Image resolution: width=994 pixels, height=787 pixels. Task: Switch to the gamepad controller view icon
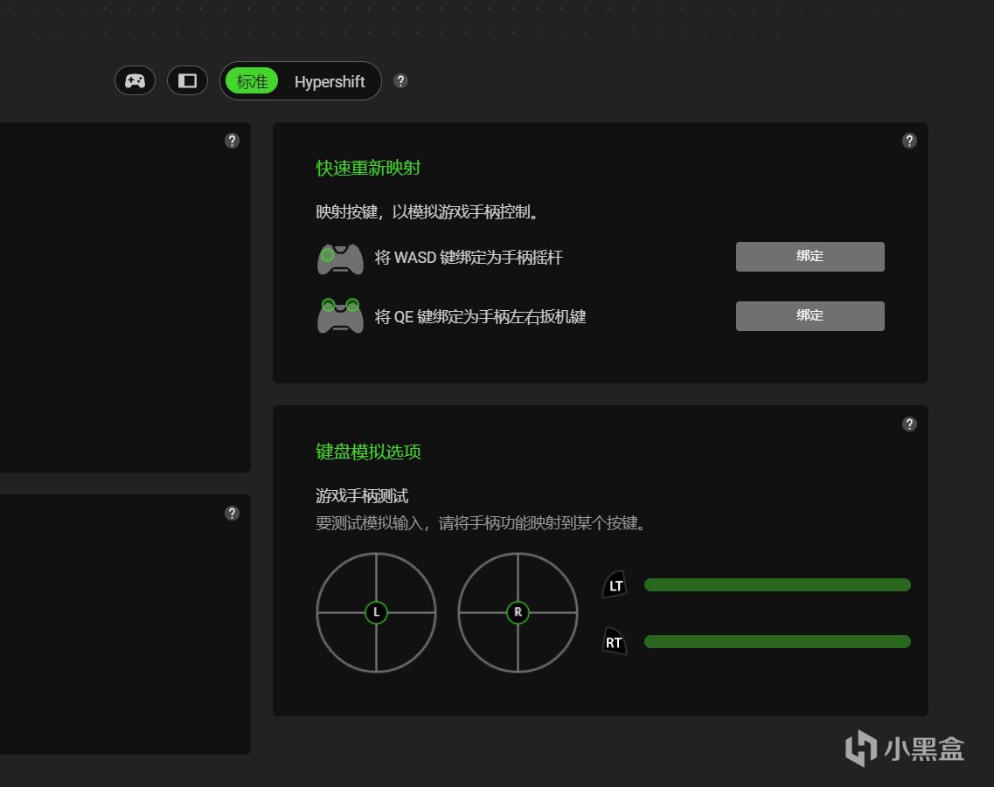point(135,81)
